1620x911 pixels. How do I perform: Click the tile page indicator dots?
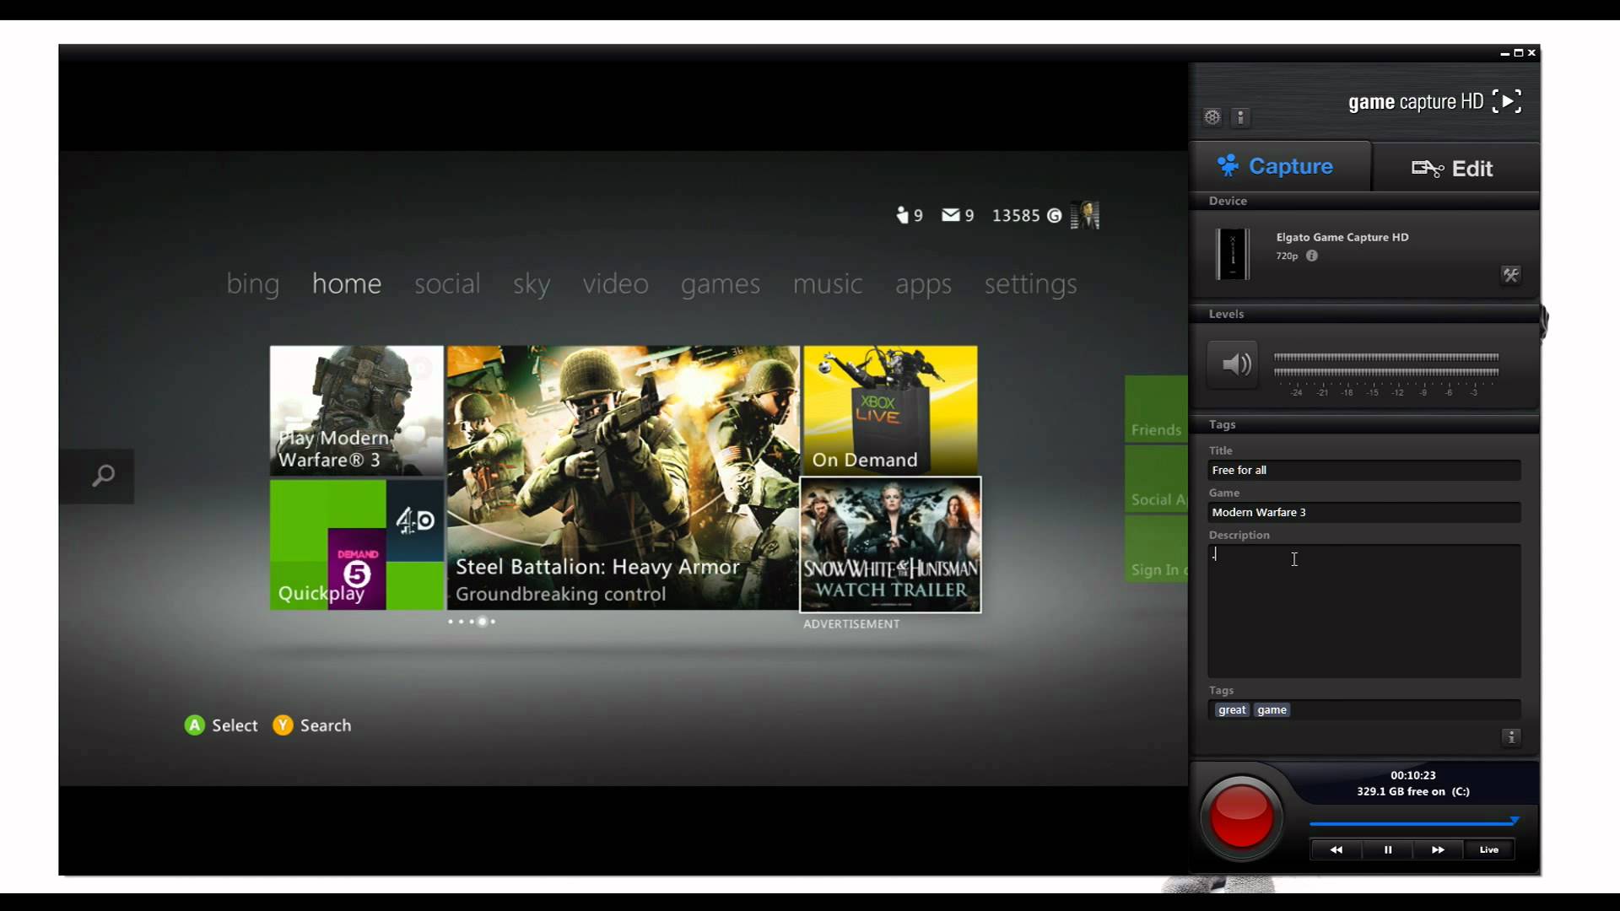point(472,622)
